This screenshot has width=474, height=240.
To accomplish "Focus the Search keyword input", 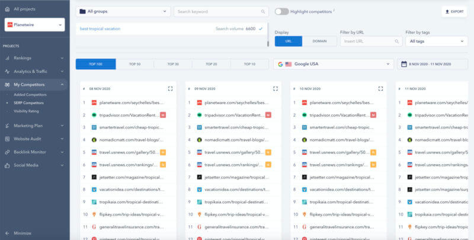I will 221,12.
